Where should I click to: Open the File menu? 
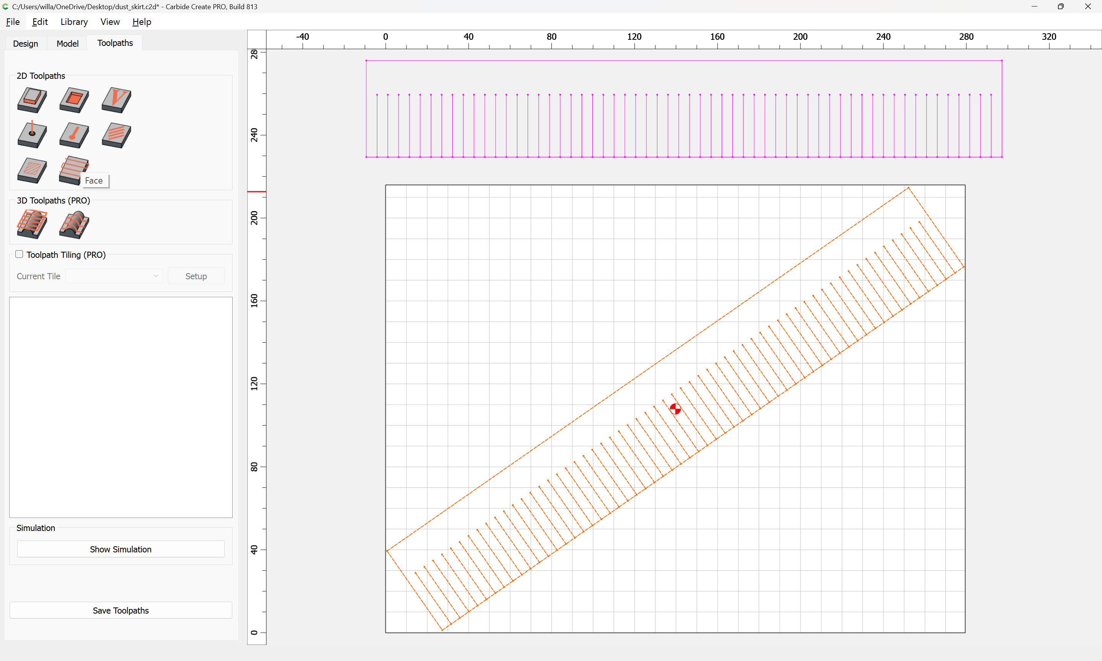click(13, 22)
